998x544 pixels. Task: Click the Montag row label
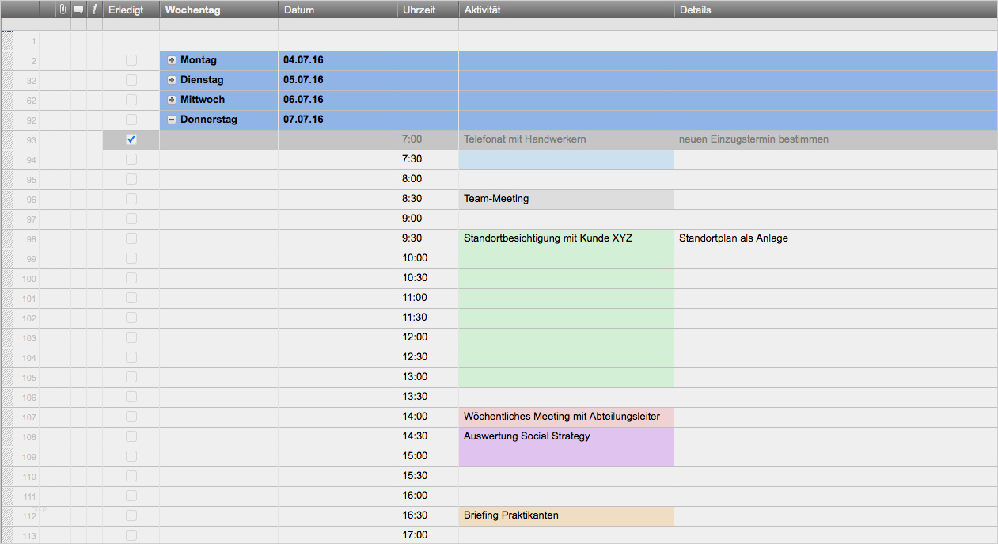pos(199,60)
